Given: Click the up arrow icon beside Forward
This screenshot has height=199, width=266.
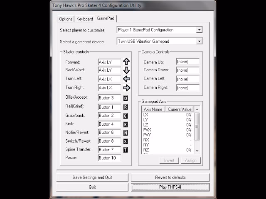Looking at the screenshot, I should tap(126, 62).
